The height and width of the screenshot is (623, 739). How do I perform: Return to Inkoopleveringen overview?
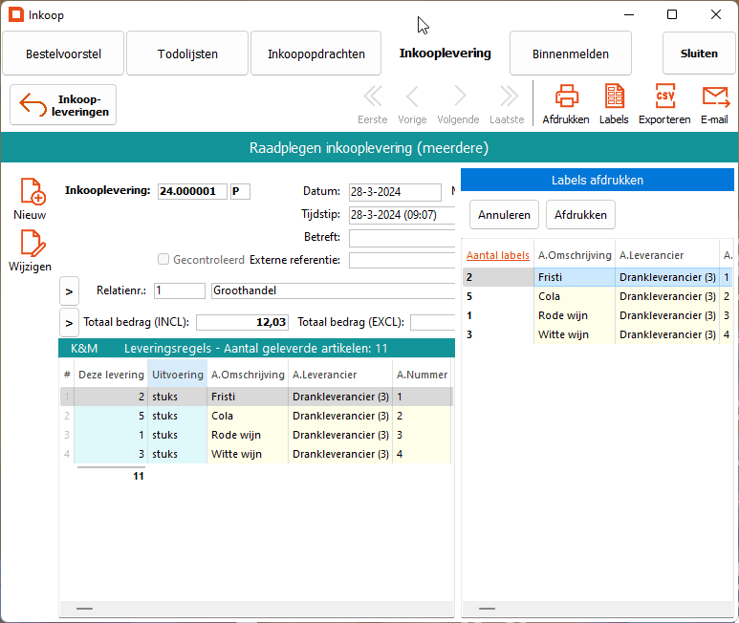63,105
